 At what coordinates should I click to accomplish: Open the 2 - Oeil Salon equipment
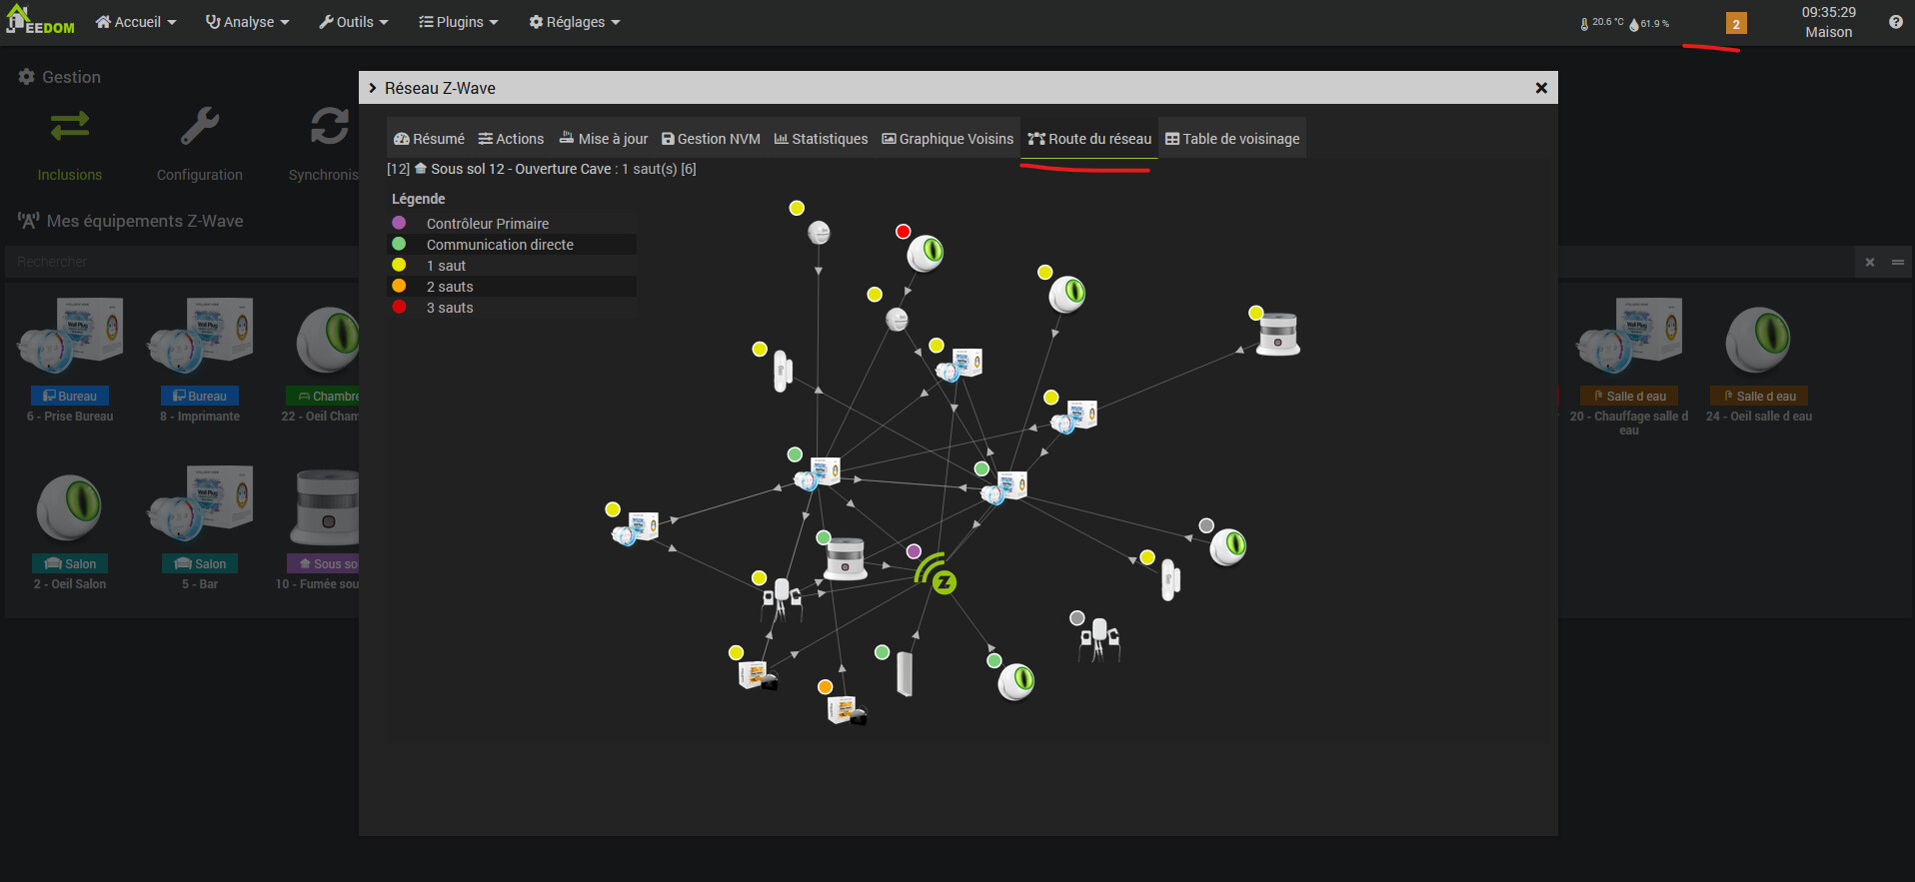click(70, 528)
